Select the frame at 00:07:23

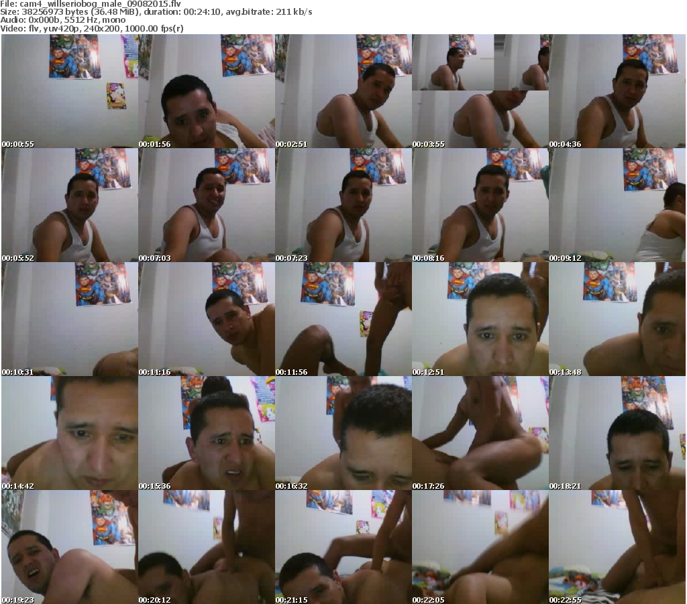(x=343, y=205)
